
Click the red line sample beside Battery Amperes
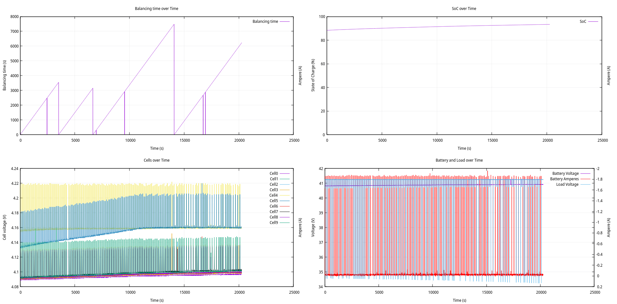(585, 179)
